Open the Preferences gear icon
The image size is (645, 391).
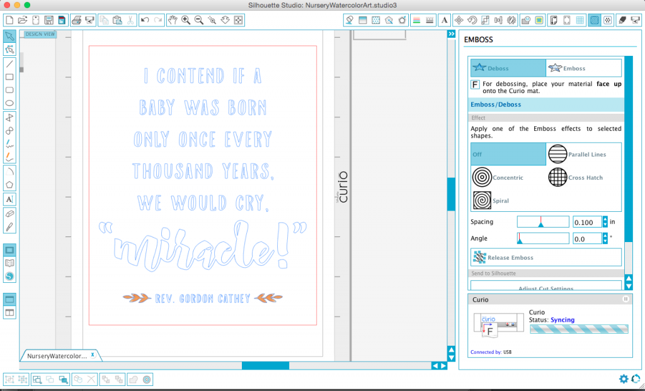point(624,378)
